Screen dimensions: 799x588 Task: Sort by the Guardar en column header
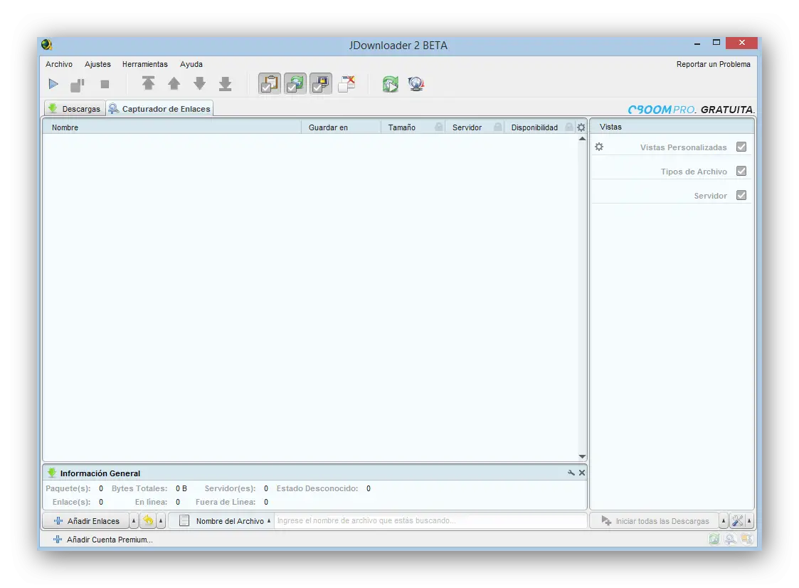coord(341,127)
